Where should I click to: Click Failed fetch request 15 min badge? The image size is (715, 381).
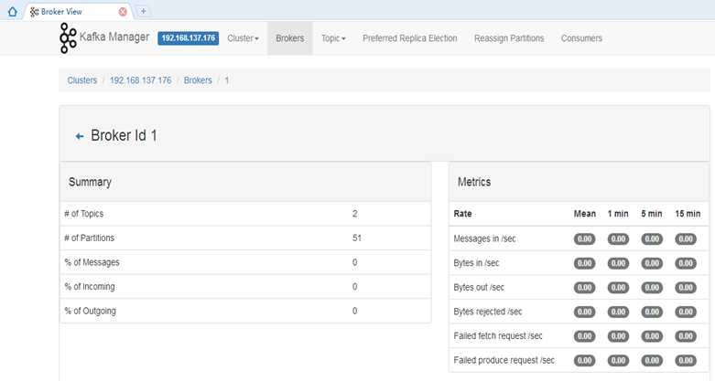pyautogui.click(x=686, y=336)
